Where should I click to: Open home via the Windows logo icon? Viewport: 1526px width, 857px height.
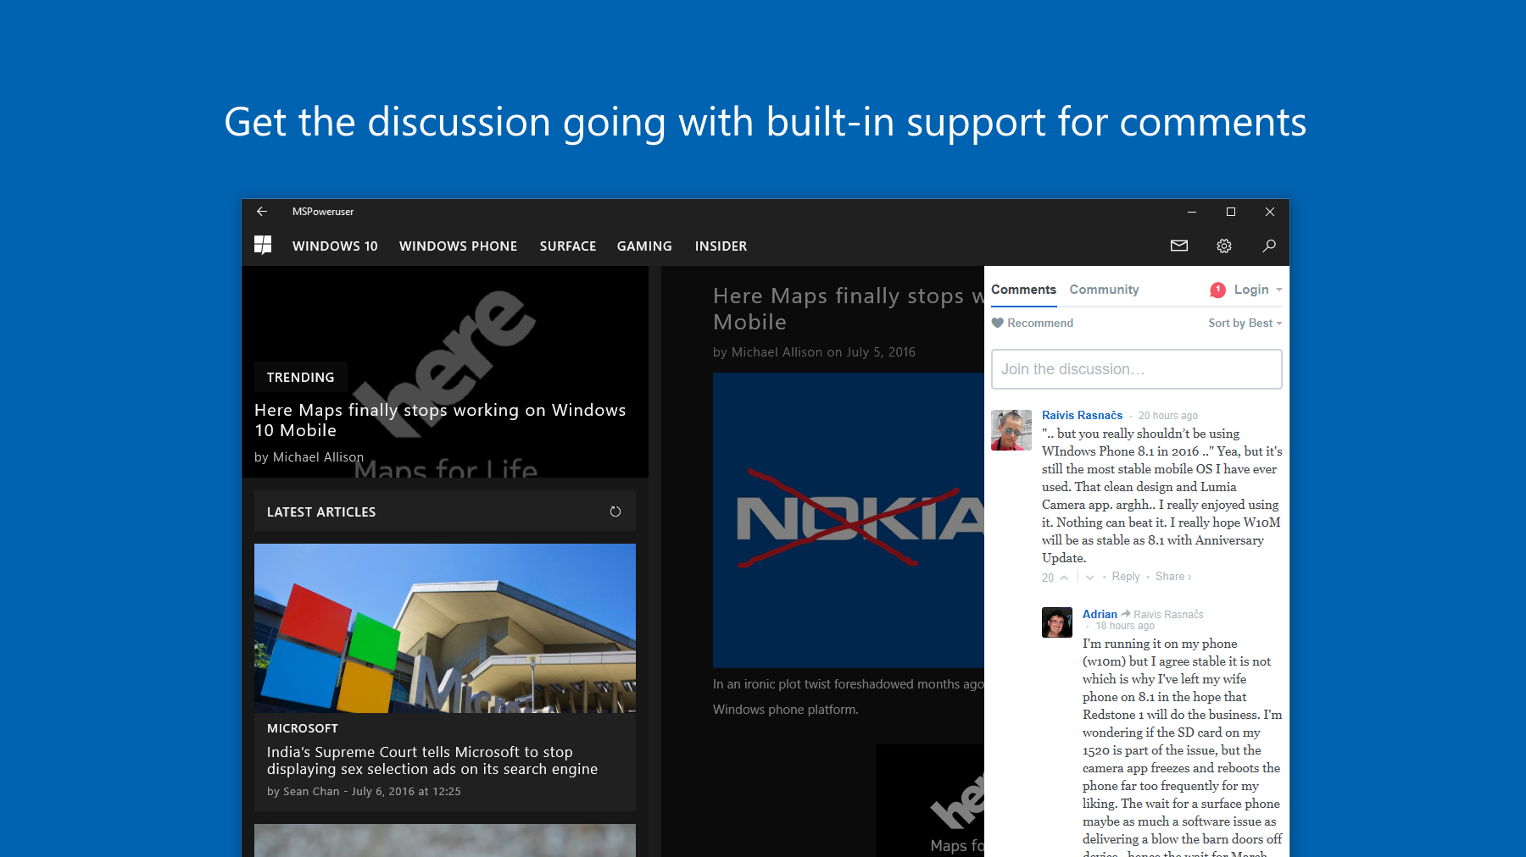(263, 246)
